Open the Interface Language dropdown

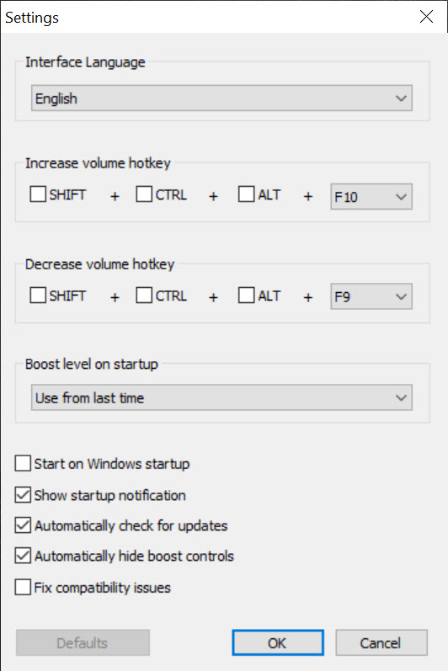(221, 98)
